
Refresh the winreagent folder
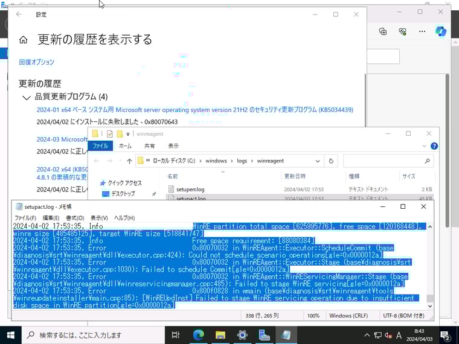(331, 161)
